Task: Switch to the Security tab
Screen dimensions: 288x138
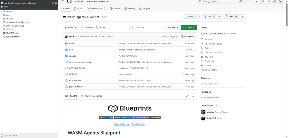Action: click(130, 9)
